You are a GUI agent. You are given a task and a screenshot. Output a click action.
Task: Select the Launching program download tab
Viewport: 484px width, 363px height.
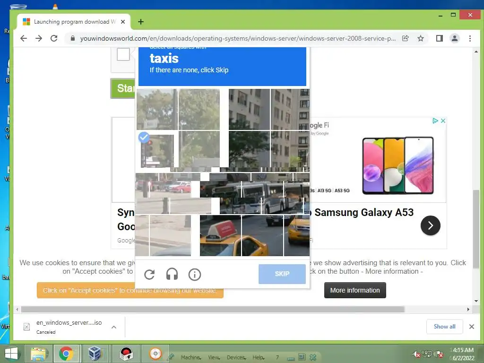(x=73, y=22)
